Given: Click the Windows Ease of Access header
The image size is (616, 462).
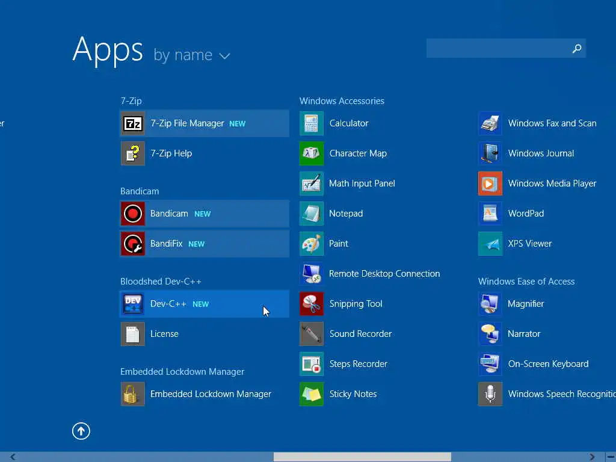Looking at the screenshot, I should pos(526,282).
